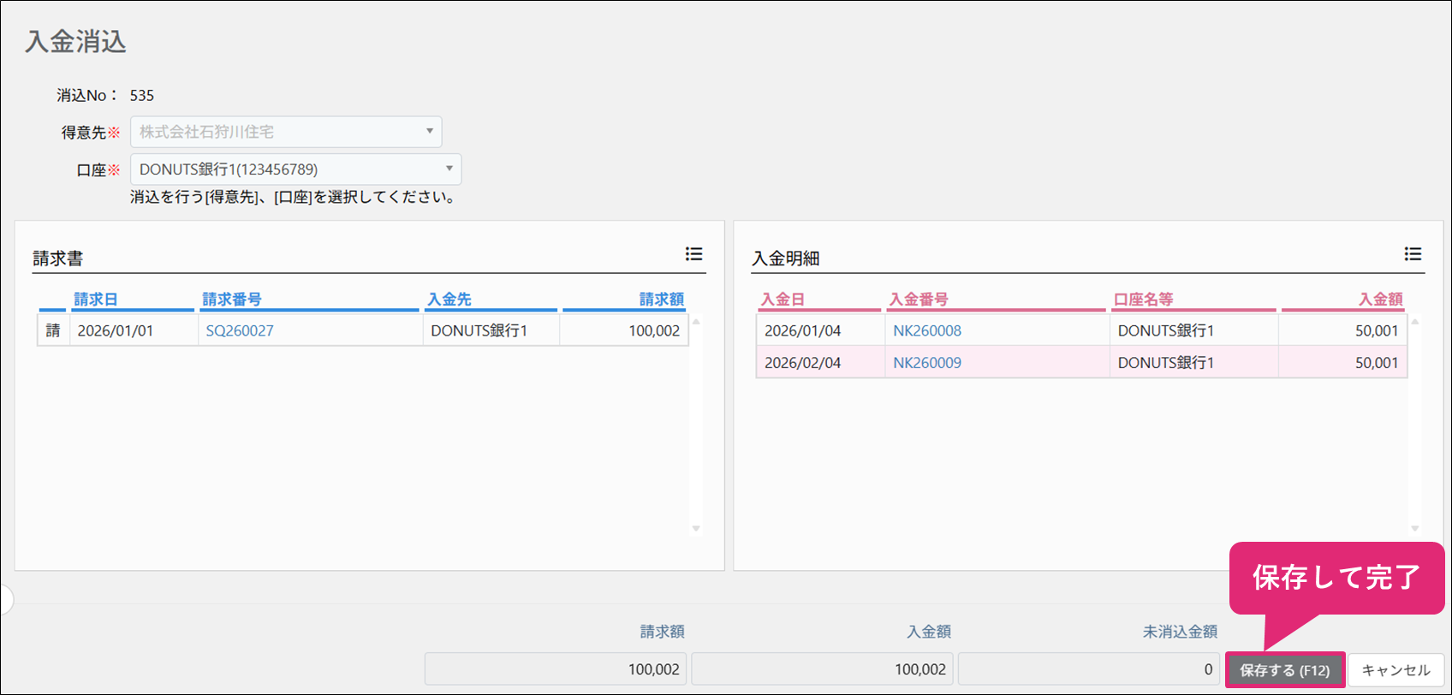
Task: Sort by 入金先 column header
Action: pyautogui.click(x=449, y=300)
